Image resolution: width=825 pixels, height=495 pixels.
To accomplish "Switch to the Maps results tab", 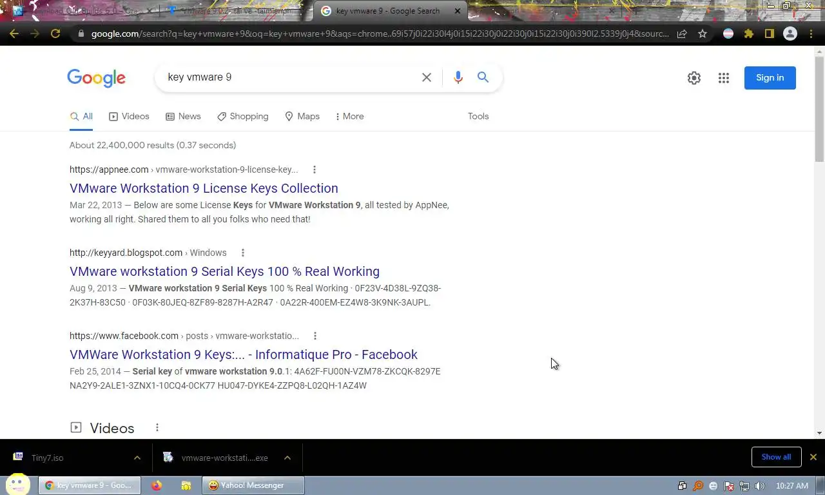I will coord(302,117).
